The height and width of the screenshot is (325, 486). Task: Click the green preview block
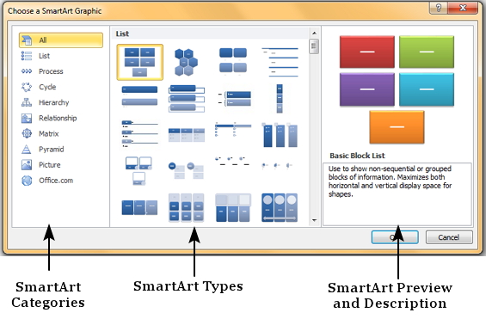tap(427, 52)
